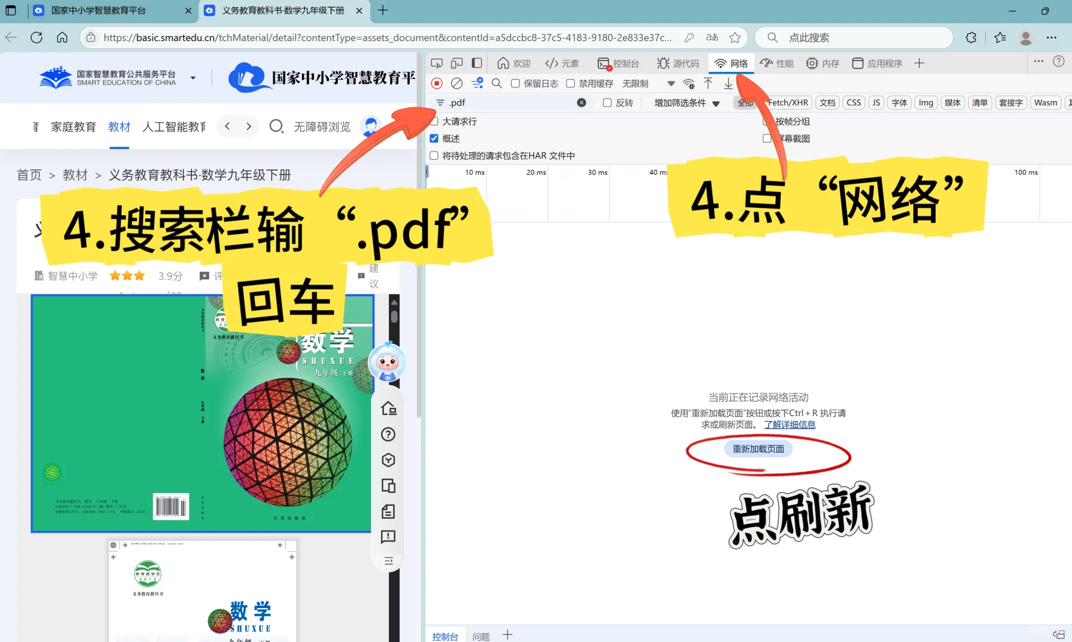Open browser extensions puzzle icon
The width and height of the screenshot is (1072, 642).
971,37
